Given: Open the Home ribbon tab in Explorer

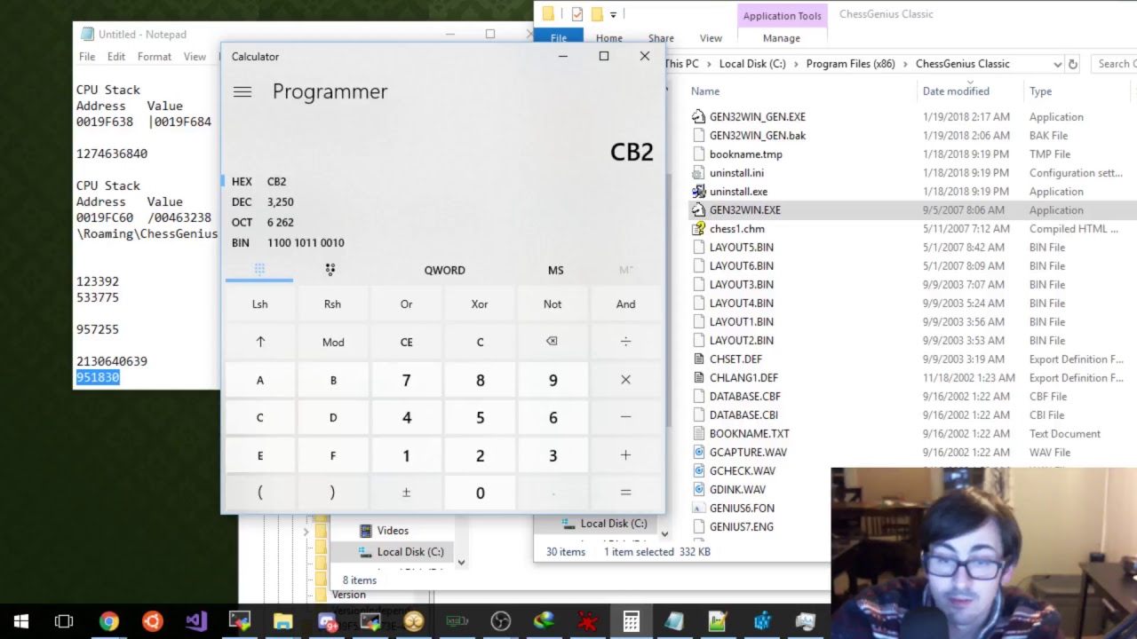Looking at the screenshot, I should tap(609, 38).
